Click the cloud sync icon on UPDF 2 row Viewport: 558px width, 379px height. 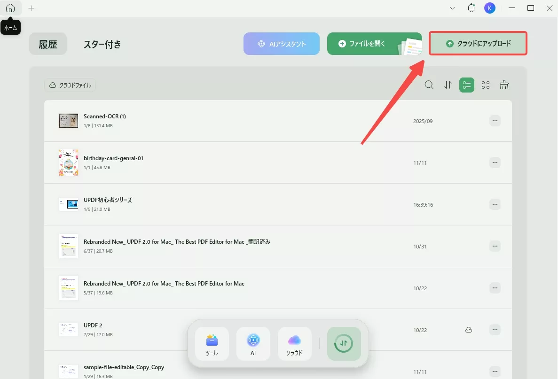pyautogui.click(x=468, y=330)
